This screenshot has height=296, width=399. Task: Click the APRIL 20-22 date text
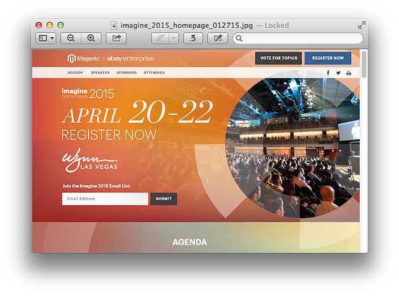(137, 112)
